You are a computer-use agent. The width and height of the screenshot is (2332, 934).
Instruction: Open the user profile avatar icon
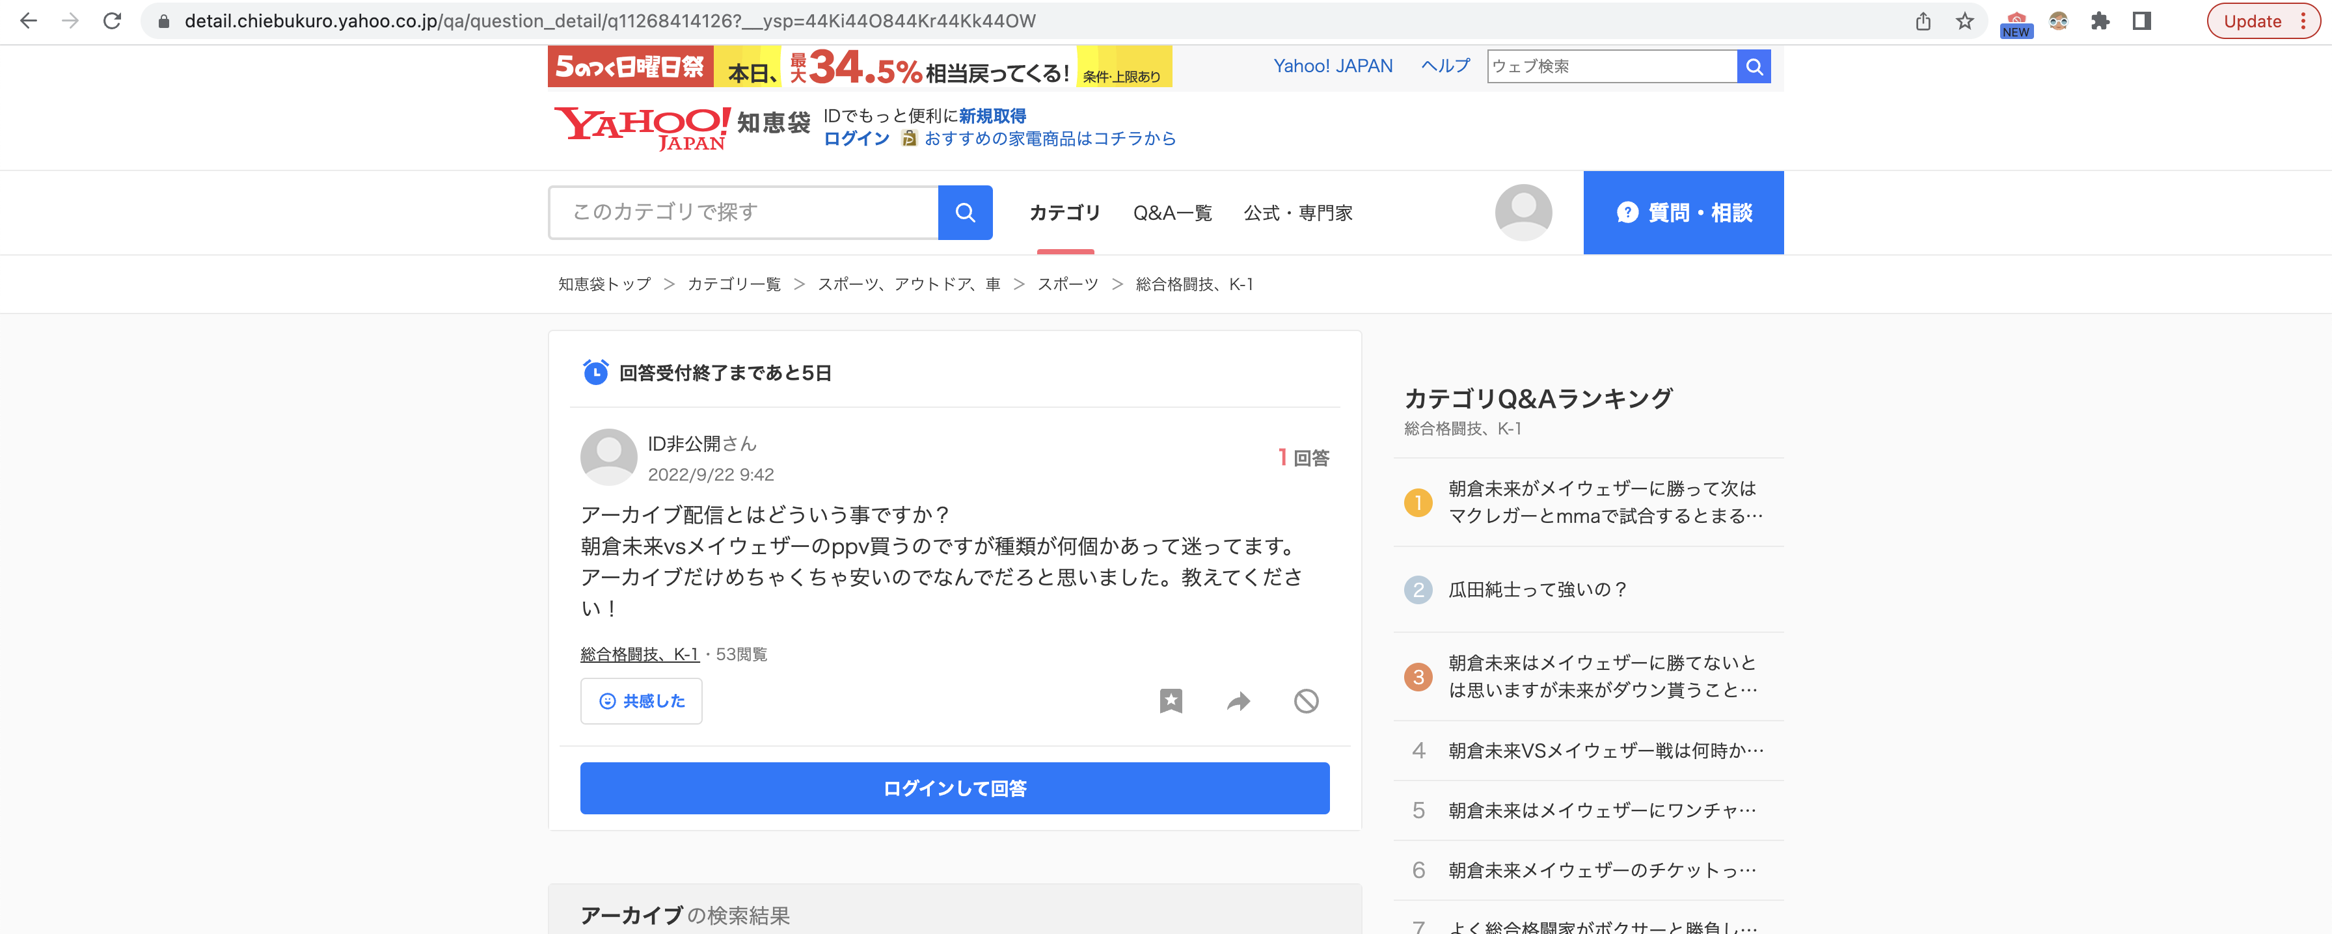click(x=1522, y=212)
